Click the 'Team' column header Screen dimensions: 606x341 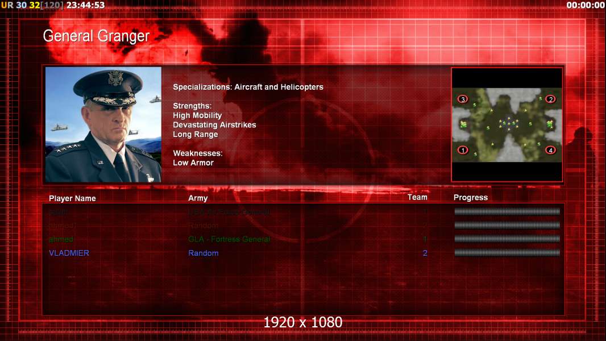(417, 197)
